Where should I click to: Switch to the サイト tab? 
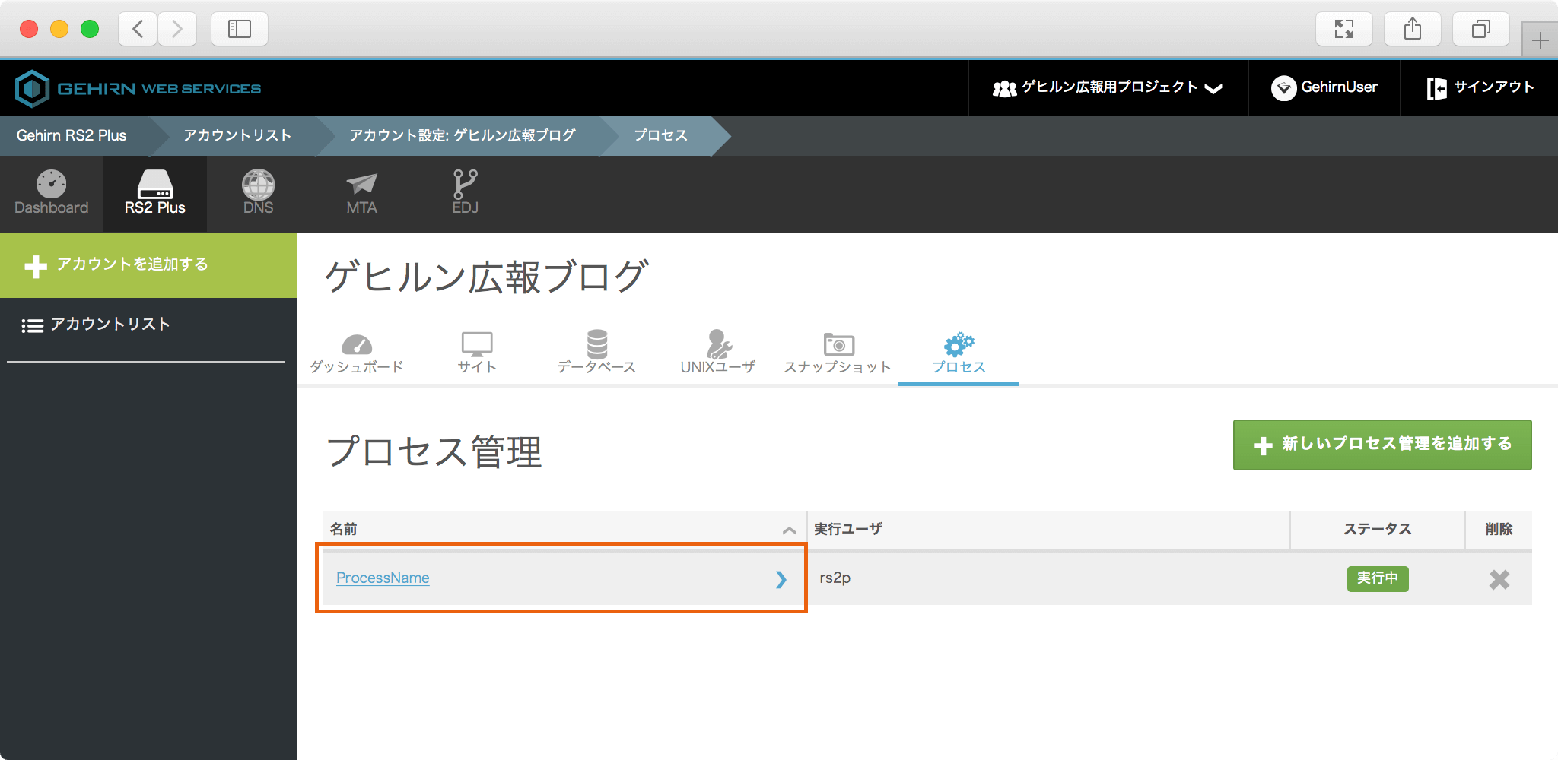pos(477,353)
